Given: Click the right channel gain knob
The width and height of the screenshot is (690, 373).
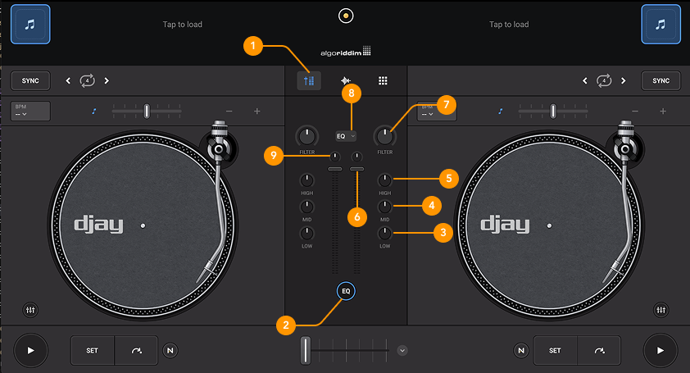Looking at the screenshot, I should click(356, 157).
